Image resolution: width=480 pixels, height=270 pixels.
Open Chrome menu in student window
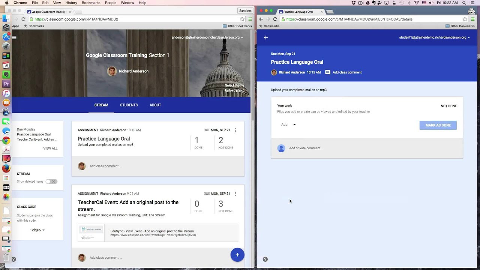click(x=472, y=19)
